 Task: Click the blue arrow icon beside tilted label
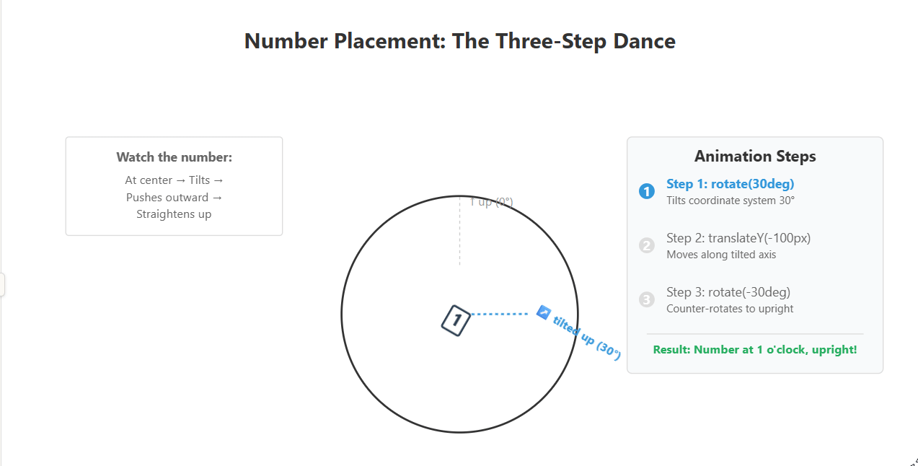[544, 312]
